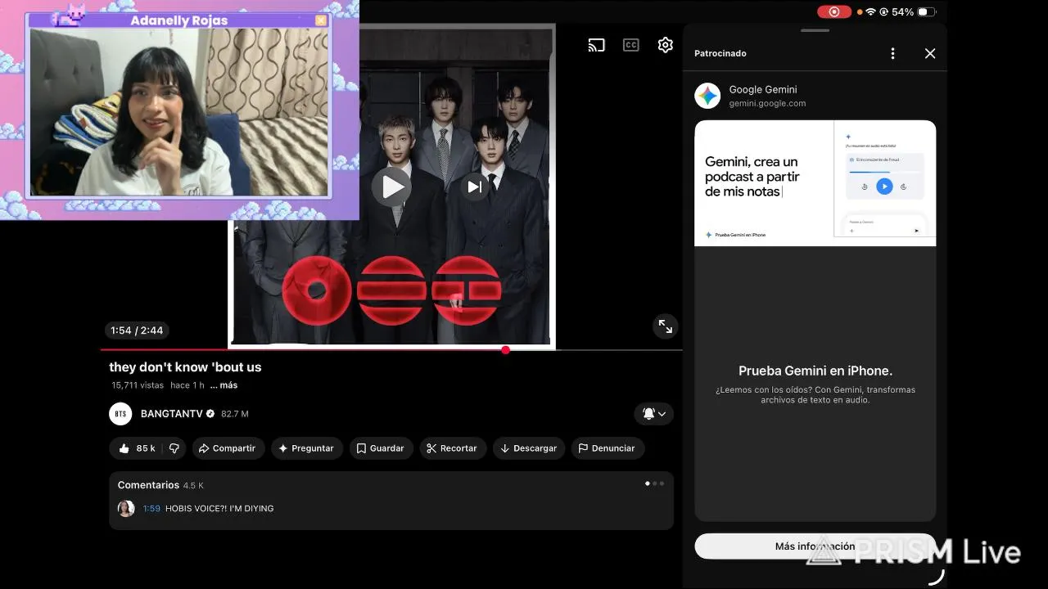Enter fullscreen with the expand arrows icon
1048x589 pixels.
click(666, 327)
